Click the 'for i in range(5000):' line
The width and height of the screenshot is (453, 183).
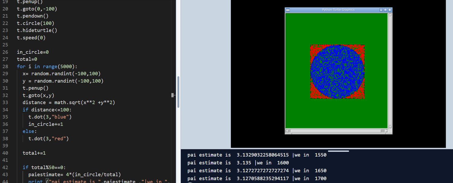(47, 67)
